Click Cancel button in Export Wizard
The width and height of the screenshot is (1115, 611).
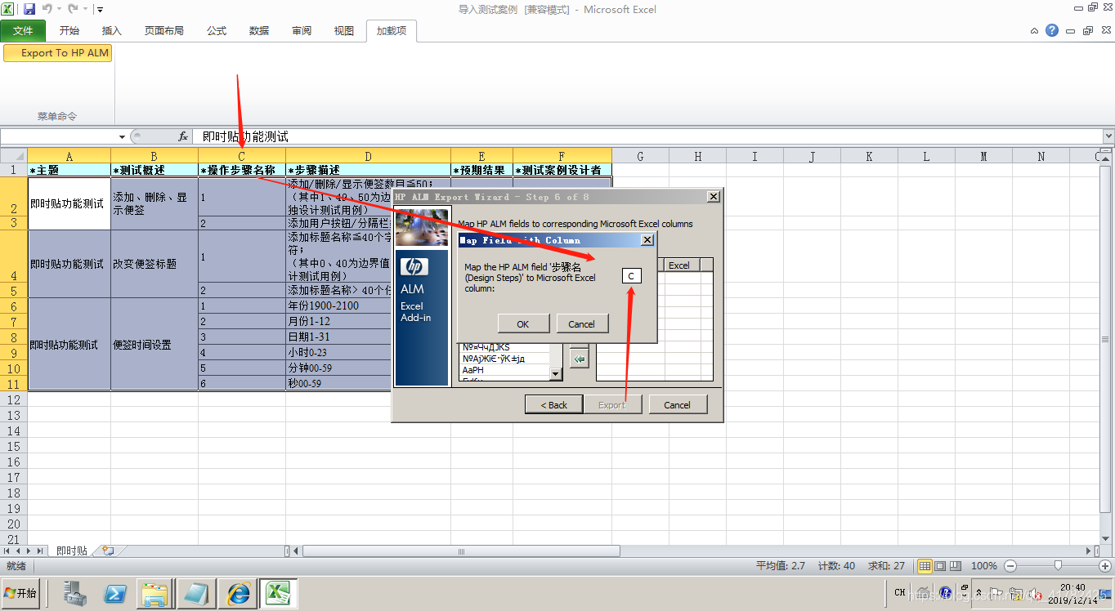click(678, 404)
